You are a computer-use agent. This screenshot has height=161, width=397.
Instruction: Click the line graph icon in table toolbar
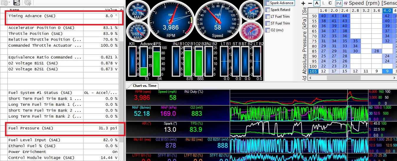click(339, 3)
